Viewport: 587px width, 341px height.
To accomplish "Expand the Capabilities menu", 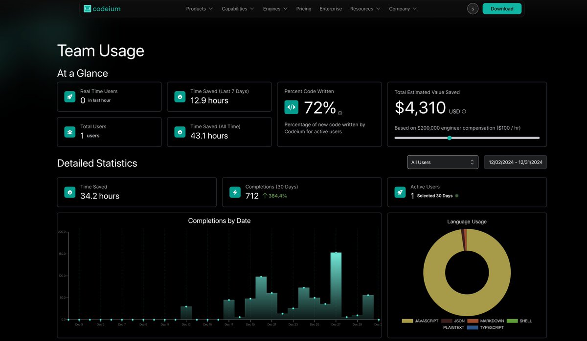I will 238,9.
